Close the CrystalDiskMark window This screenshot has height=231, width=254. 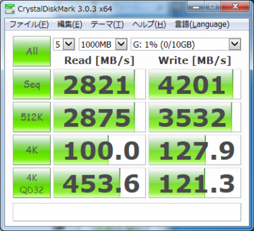pyautogui.click(x=235, y=6)
